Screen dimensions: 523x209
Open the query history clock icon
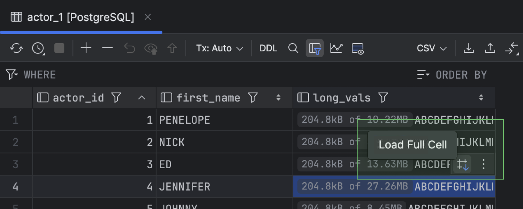pyautogui.click(x=38, y=48)
